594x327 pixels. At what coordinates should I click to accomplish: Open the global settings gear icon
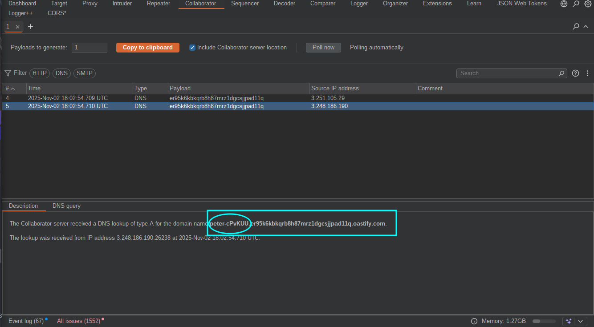(x=588, y=4)
